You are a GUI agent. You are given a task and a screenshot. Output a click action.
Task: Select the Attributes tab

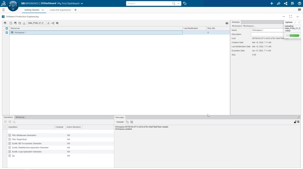(235, 22)
